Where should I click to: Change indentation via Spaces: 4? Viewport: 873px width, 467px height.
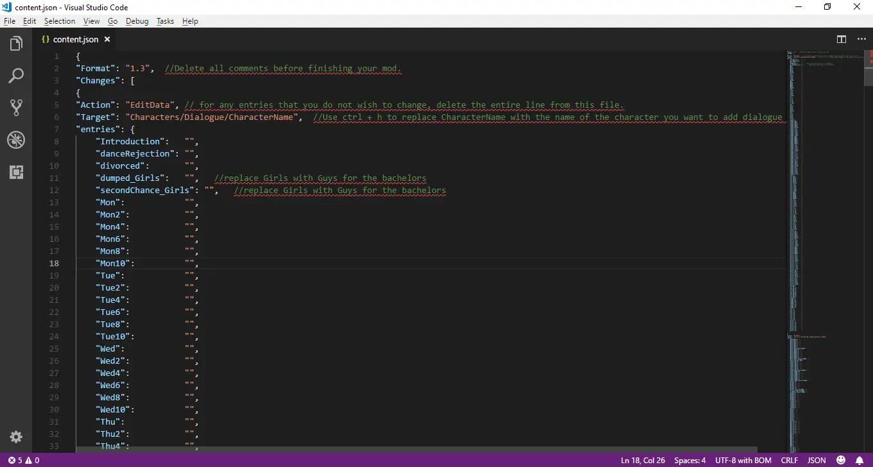(x=690, y=460)
